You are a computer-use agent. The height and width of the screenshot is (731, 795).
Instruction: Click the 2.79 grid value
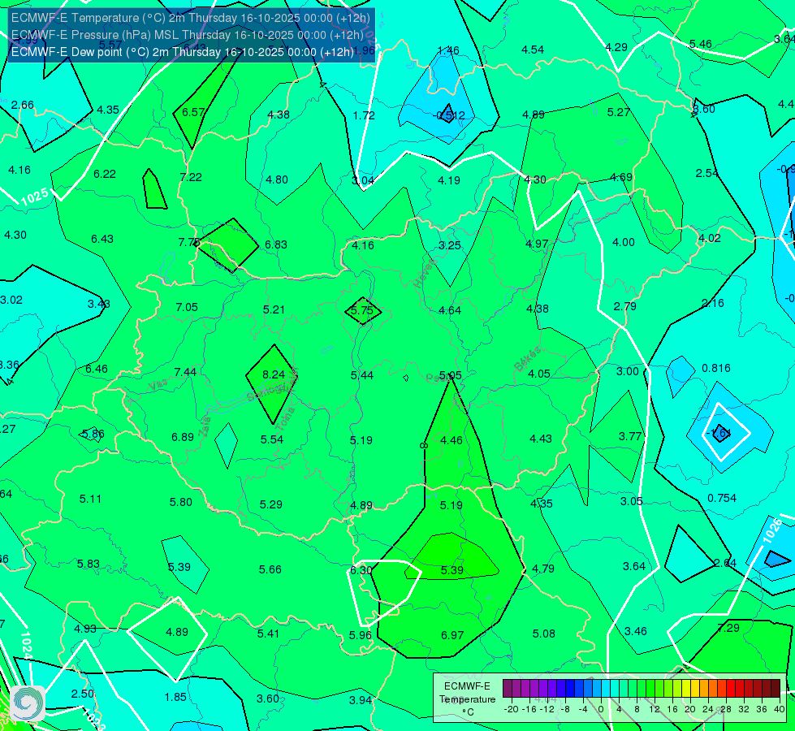[x=624, y=306]
